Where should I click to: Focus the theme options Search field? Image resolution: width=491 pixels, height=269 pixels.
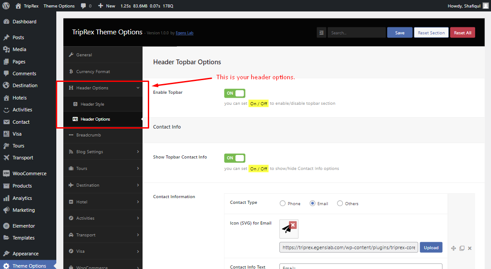coord(356,33)
